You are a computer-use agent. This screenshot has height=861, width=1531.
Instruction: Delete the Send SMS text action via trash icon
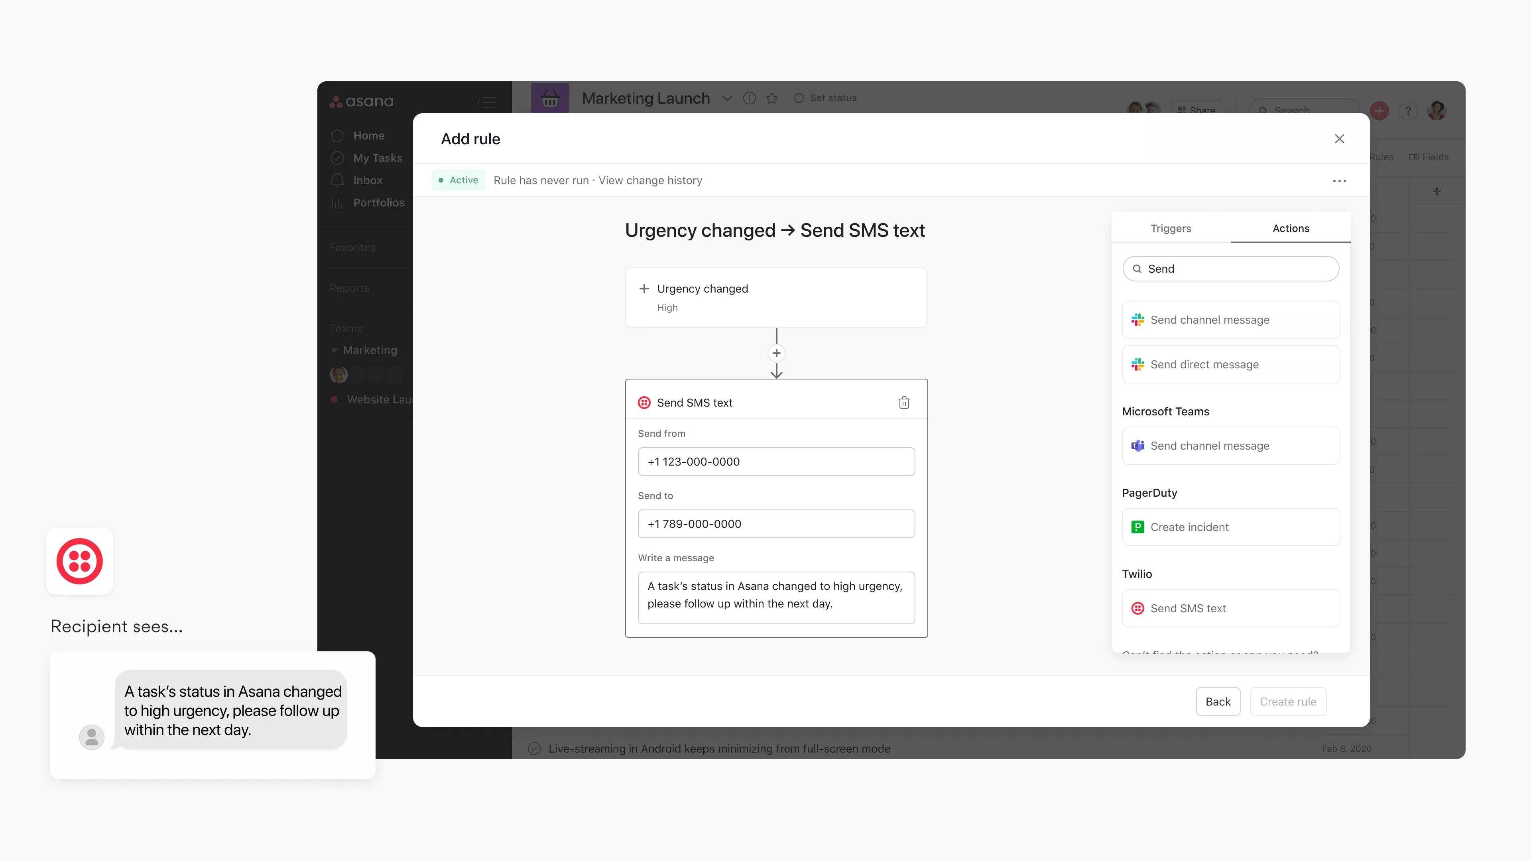(x=904, y=402)
